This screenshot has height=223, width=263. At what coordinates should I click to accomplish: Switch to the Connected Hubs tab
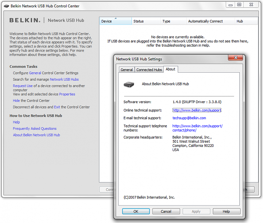click(x=149, y=70)
